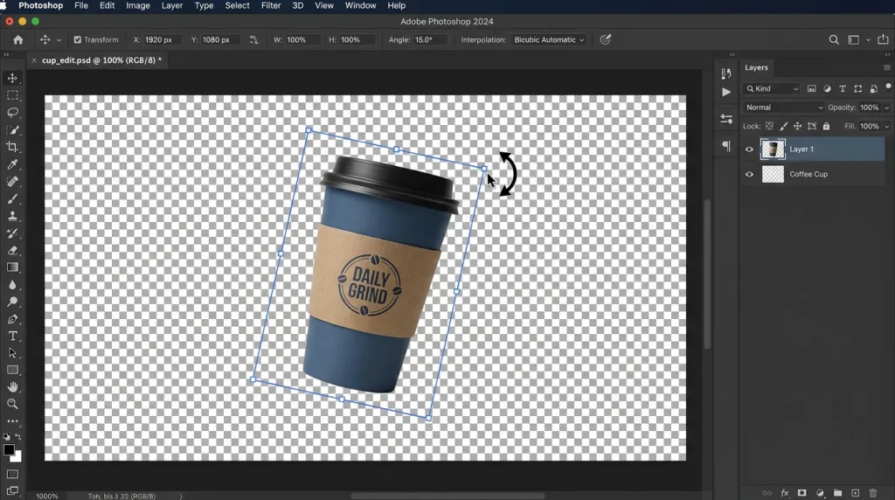Select the Rectangular Marquee tool
Screen dimensions: 895x500
coord(12,95)
